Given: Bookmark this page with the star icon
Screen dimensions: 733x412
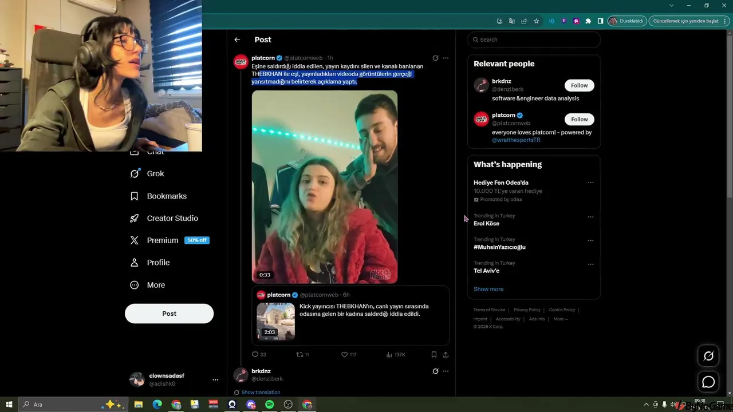Looking at the screenshot, I should tap(536, 21).
